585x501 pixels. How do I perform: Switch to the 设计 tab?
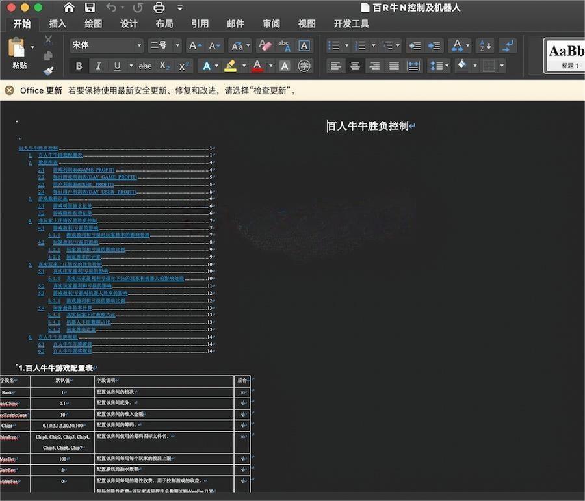129,24
